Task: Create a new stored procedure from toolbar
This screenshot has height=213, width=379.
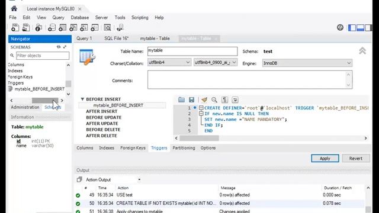Action: point(84,28)
